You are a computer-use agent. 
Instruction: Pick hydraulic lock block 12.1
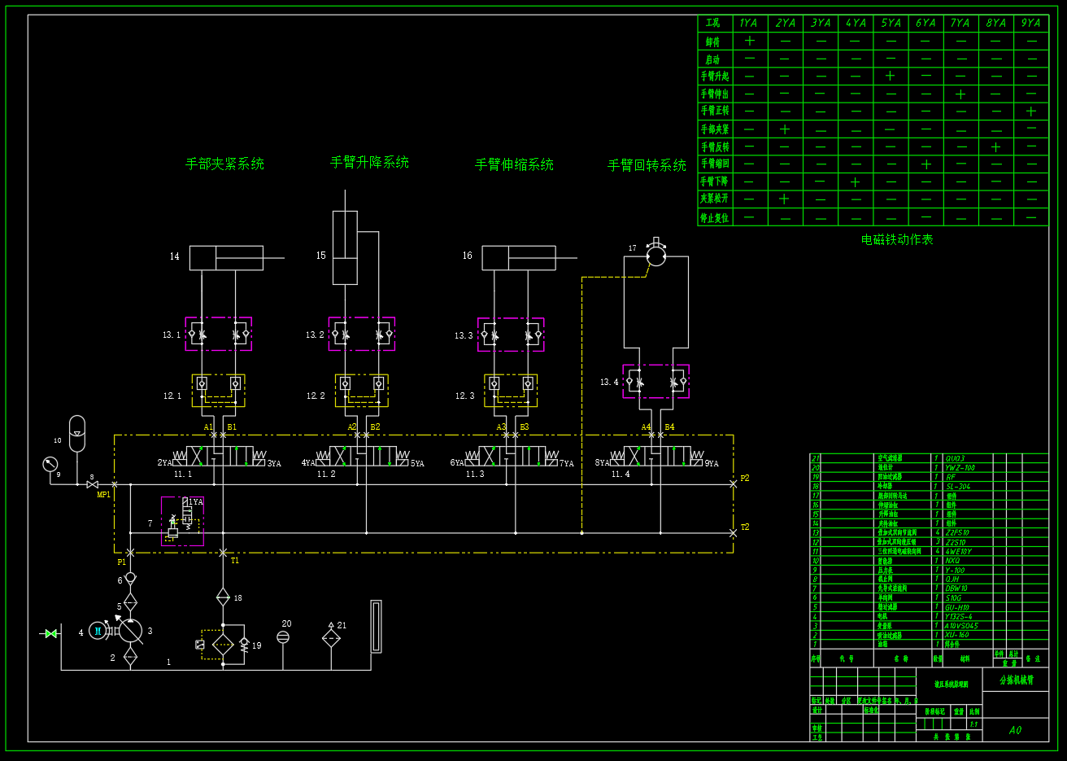coord(218,390)
